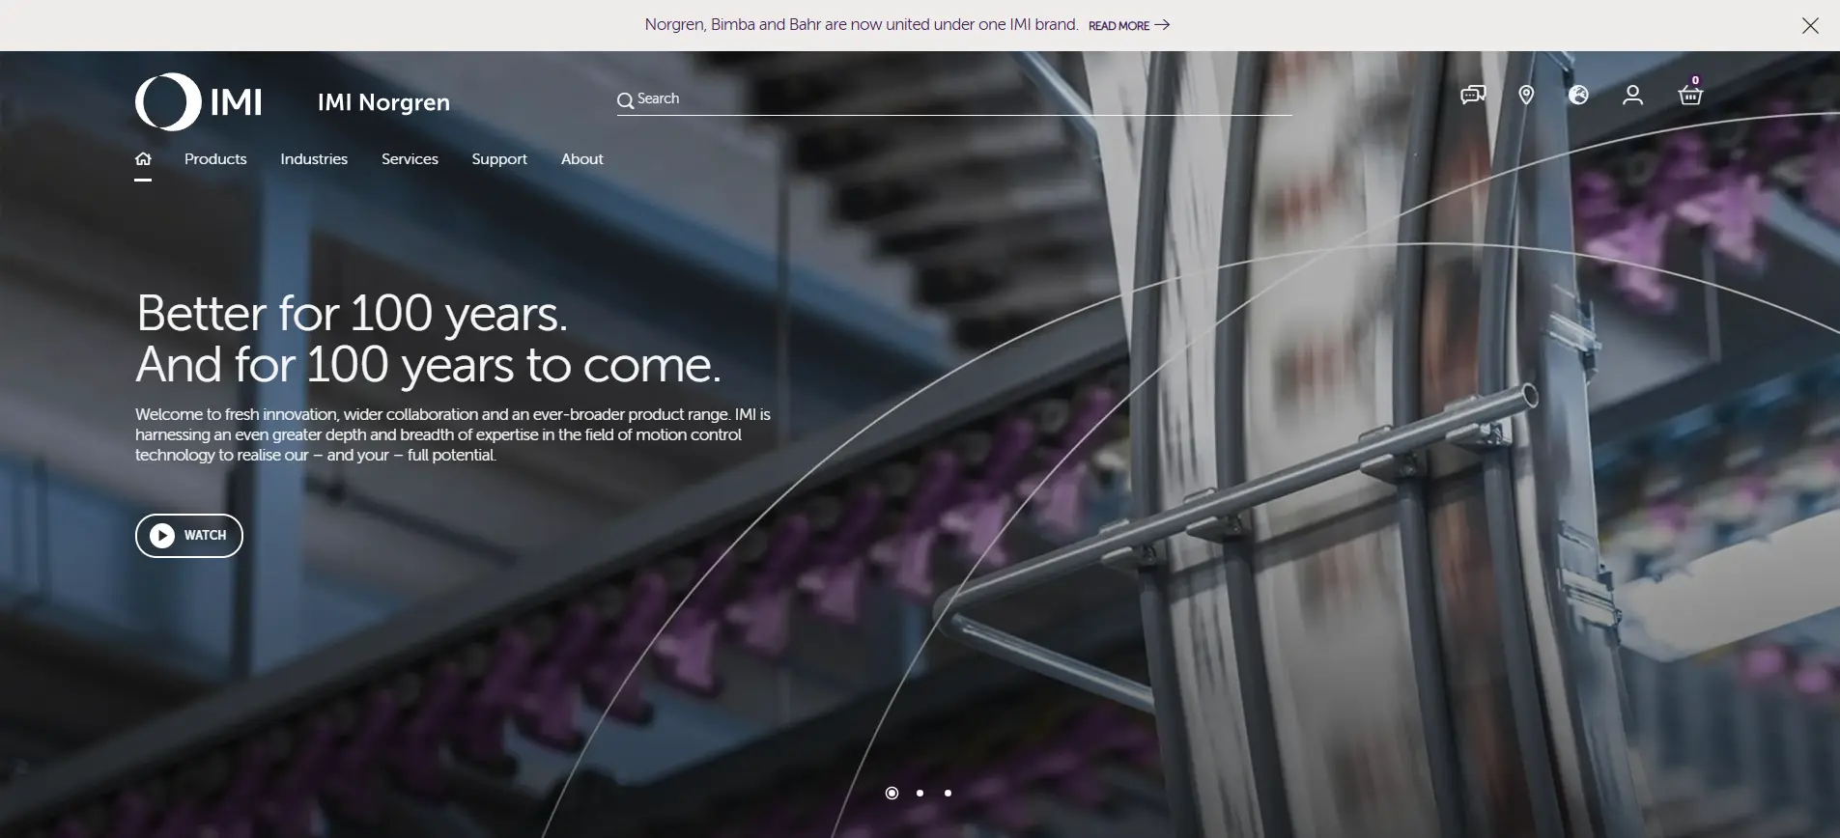The width and height of the screenshot is (1840, 838).
Task: Expand the Products menu
Action: pyautogui.click(x=215, y=159)
